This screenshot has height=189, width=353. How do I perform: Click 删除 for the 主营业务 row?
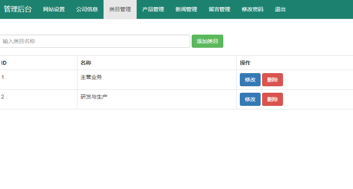(x=273, y=80)
